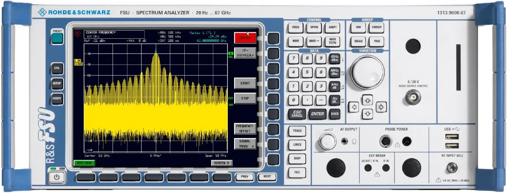
Task: Click the ENTER key
Action: click(x=318, y=114)
